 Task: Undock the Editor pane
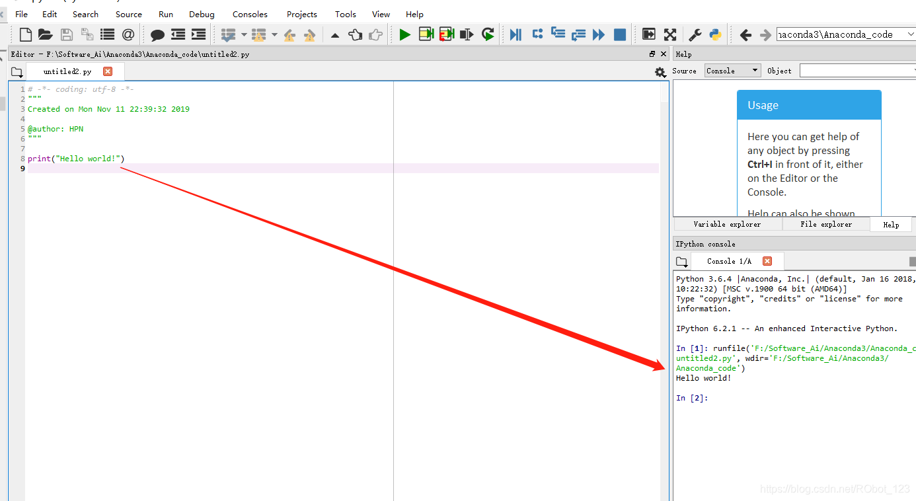click(x=652, y=54)
